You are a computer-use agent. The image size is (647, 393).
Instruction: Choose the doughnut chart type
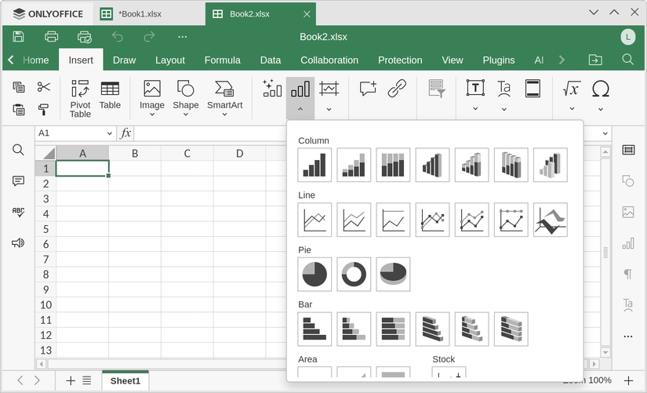(354, 274)
